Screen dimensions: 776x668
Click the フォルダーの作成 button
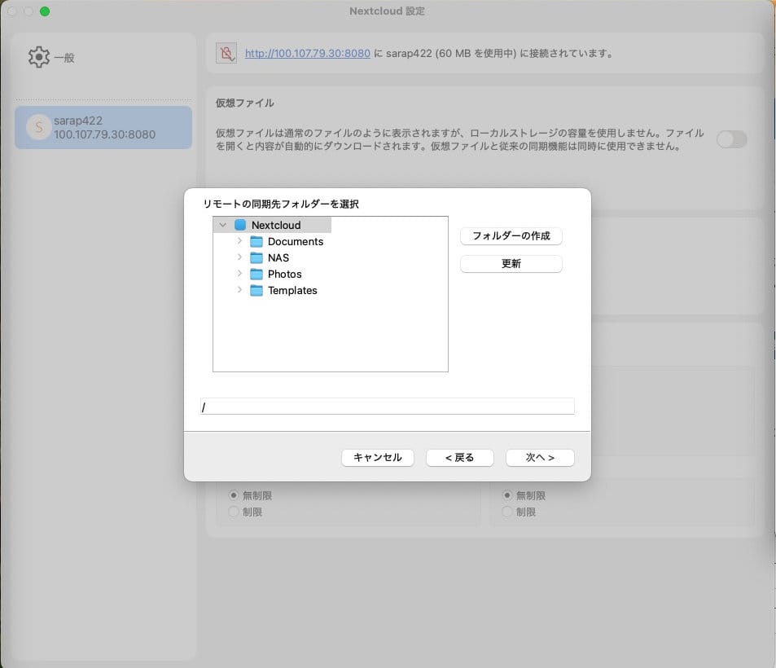(x=511, y=235)
